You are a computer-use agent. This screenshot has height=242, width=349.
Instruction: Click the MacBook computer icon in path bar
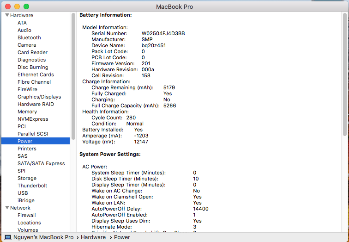(x=8, y=237)
